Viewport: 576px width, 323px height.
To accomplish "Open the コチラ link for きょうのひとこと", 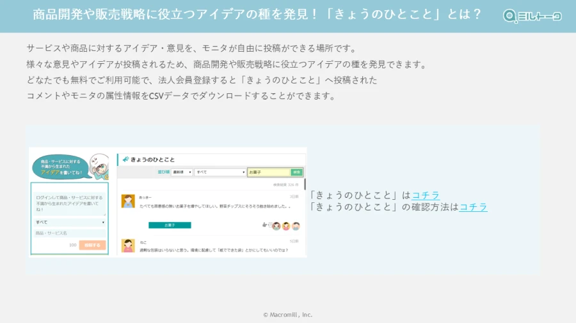I will [426, 195].
